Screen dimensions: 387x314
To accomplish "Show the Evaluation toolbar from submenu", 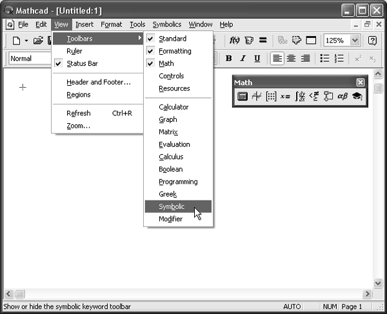I will pyautogui.click(x=178, y=144).
